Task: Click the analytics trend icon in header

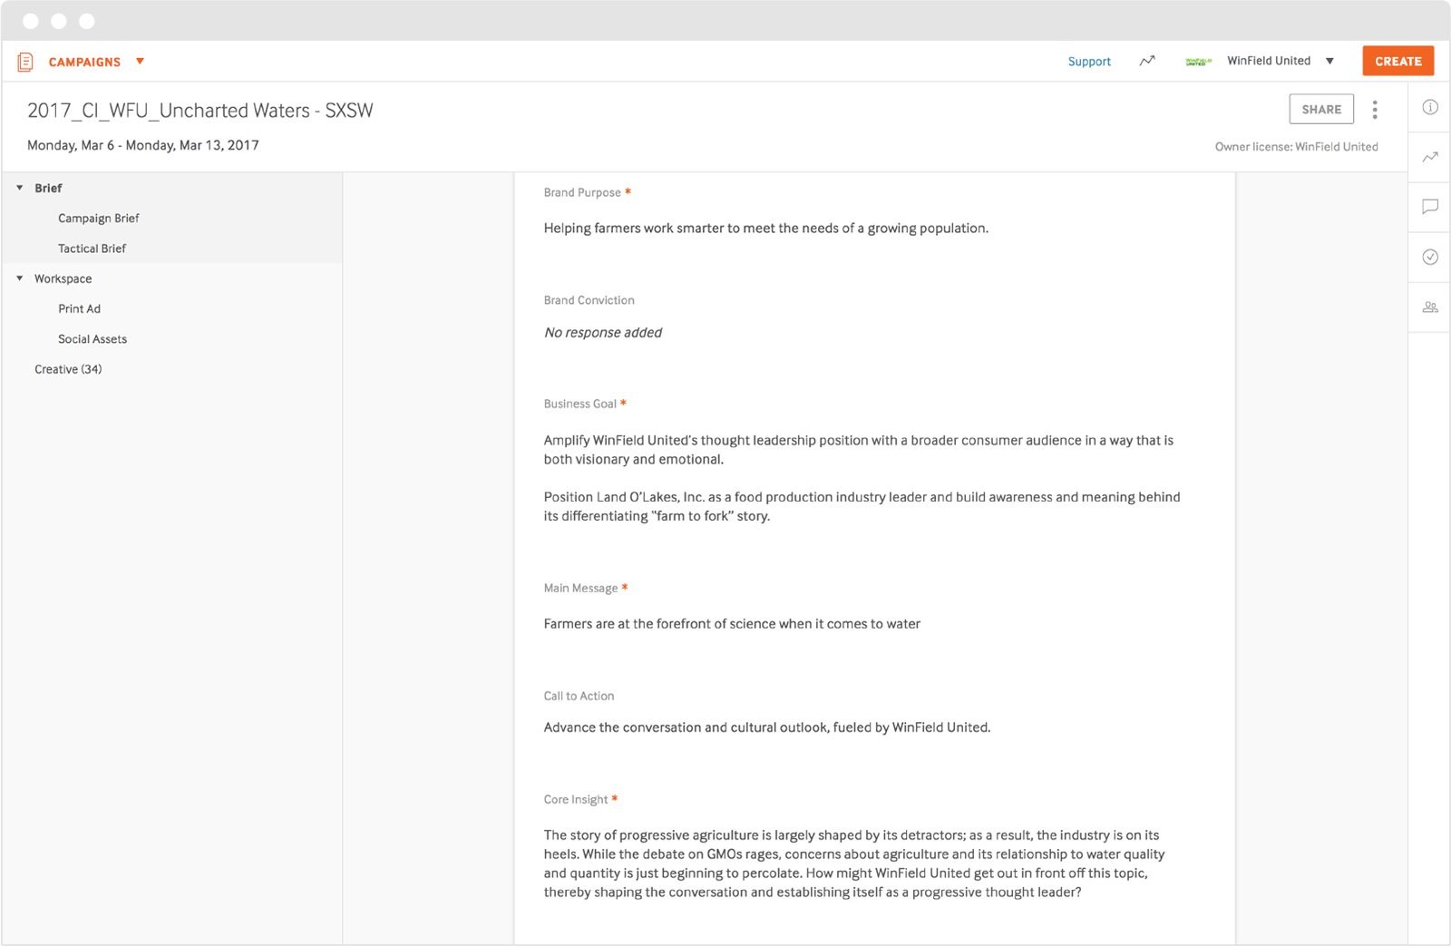Action: [1147, 61]
